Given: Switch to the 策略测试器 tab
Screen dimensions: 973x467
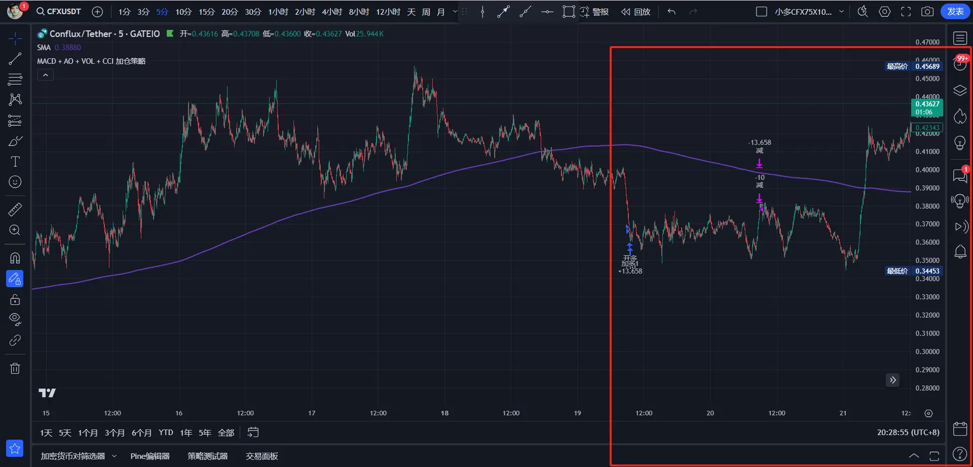Looking at the screenshot, I should pos(207,456).
